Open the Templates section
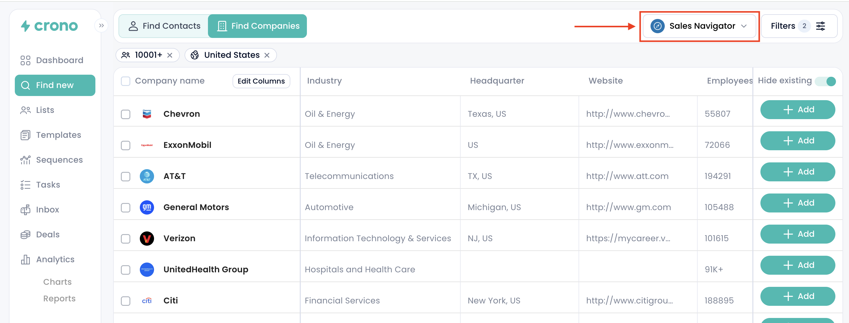The height and width of the screenshot is (323, 849). coord(51,135)
